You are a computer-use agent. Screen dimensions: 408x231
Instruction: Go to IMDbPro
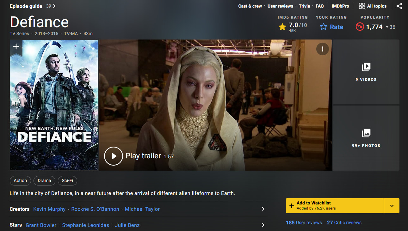pyautogui.click(x=340, y=6)
